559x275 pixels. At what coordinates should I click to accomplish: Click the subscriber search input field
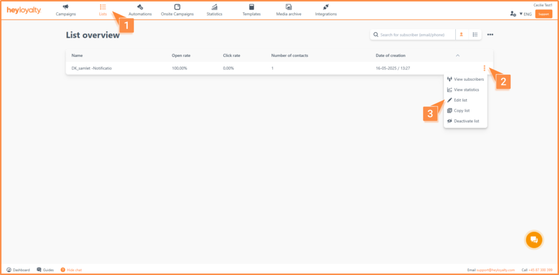(415, 35)
